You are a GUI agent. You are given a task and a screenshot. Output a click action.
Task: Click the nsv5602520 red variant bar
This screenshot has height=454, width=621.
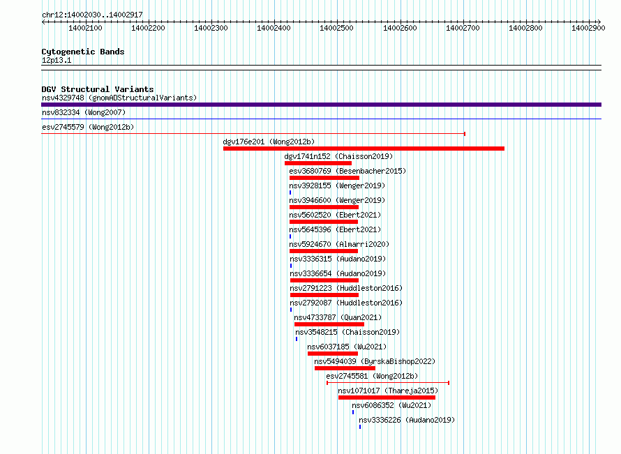(x=324, y=222)
